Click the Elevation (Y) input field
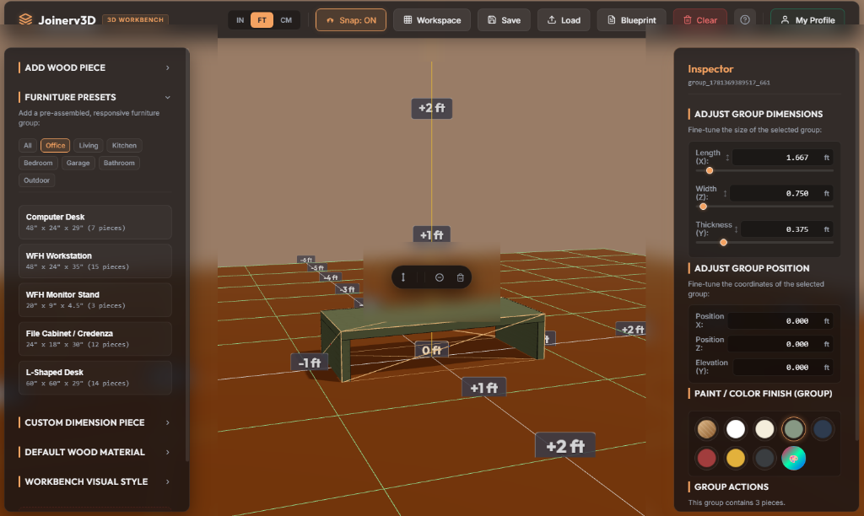 [x=784, y=368]
